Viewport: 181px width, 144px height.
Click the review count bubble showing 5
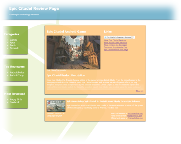point(134,37)
